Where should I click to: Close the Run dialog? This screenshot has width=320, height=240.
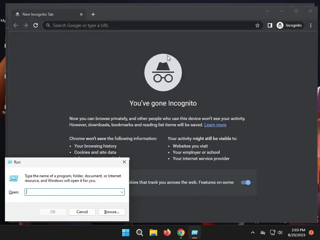click(x=124, y=162)
